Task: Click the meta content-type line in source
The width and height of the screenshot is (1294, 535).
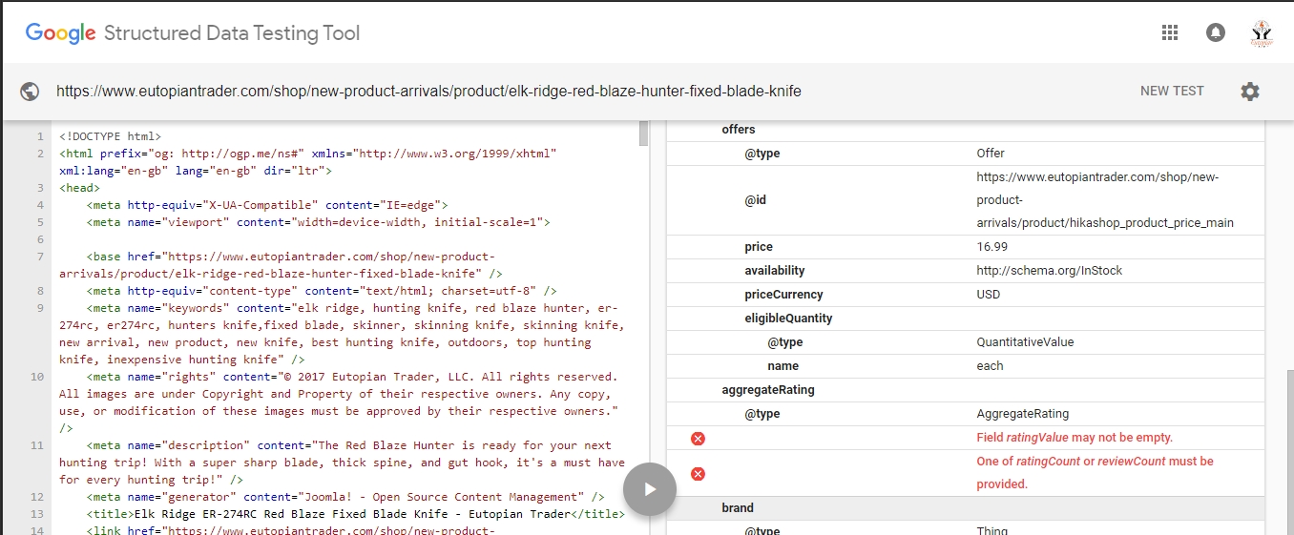Action: click(322, 291)
